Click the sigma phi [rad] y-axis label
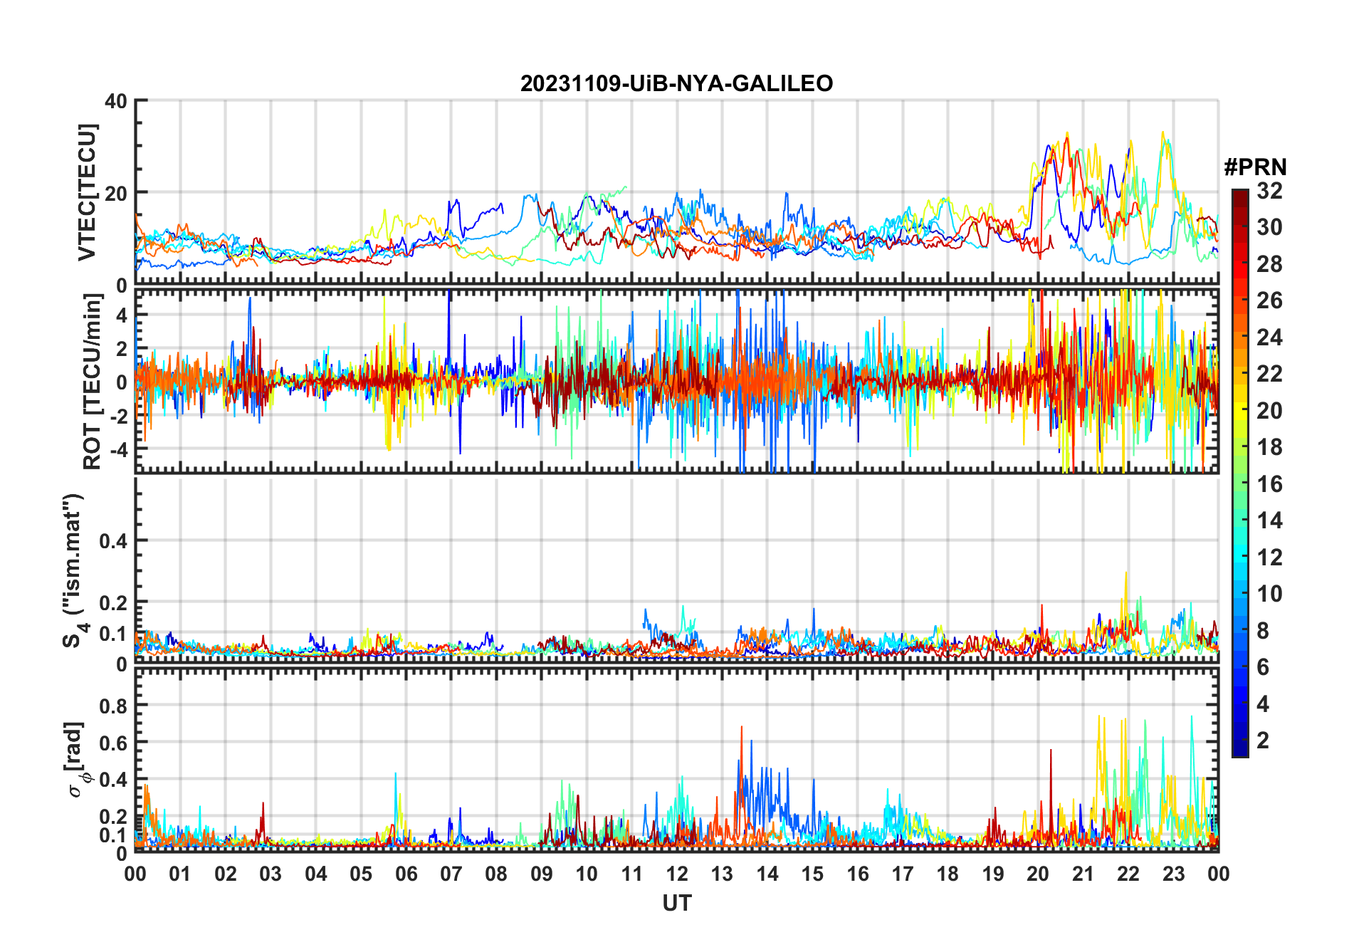This screenshot has width=1354, height=947. click(x=76, y=759)
